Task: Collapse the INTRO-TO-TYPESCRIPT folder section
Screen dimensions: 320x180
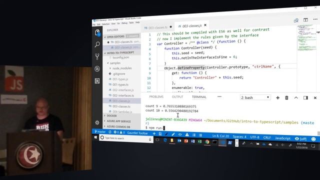Action: click(122, 52)
